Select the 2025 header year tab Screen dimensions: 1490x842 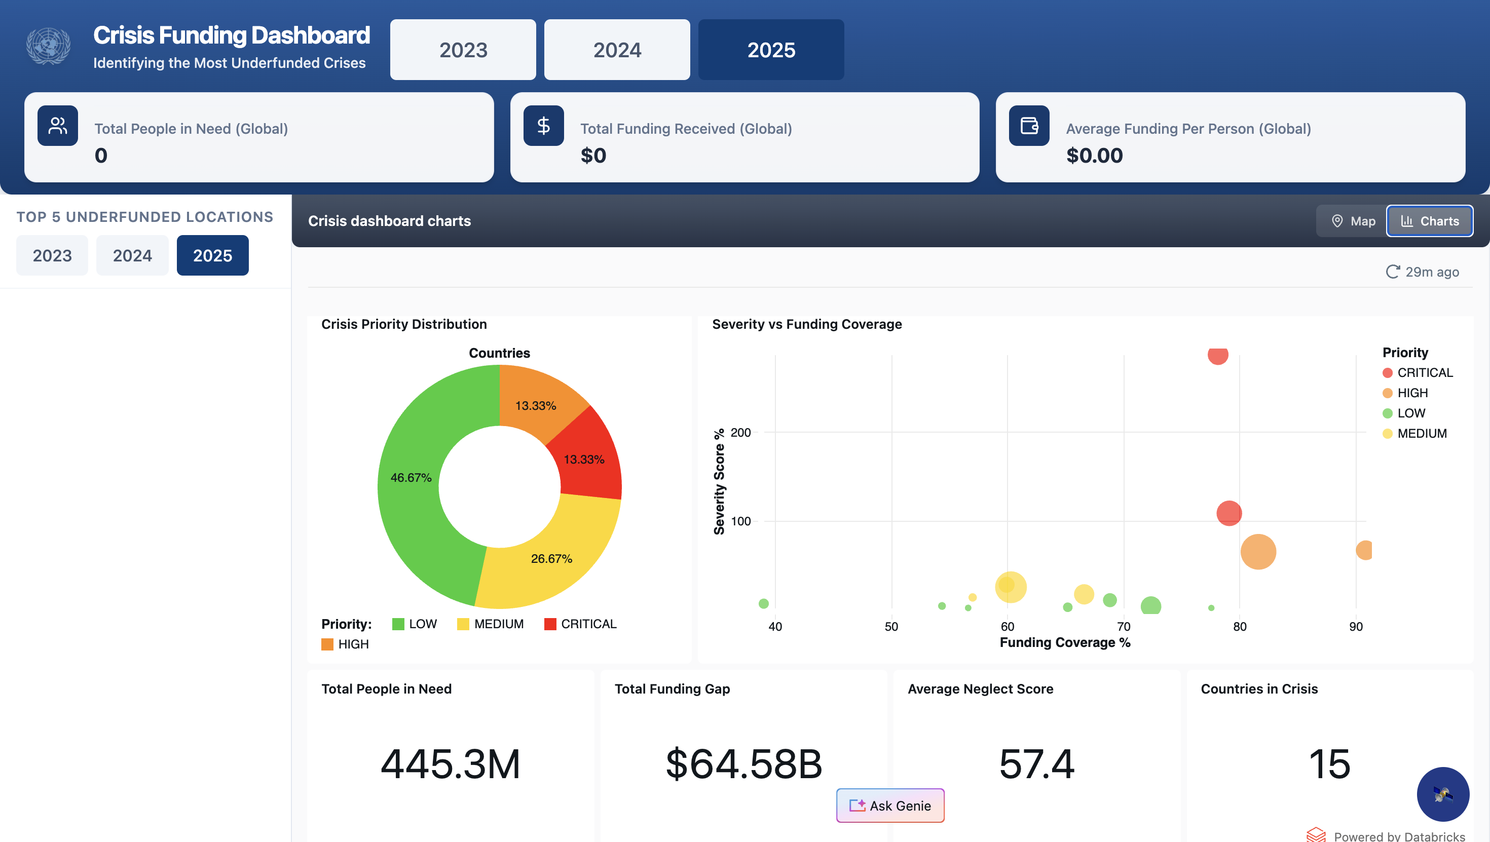point(770,50)
